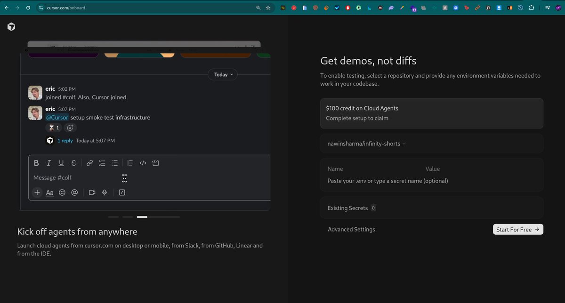Click eric's avatar on the 5:07 PM message

coord(36,113)
